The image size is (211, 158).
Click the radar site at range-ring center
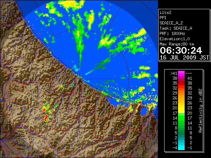tap(79, 79)
